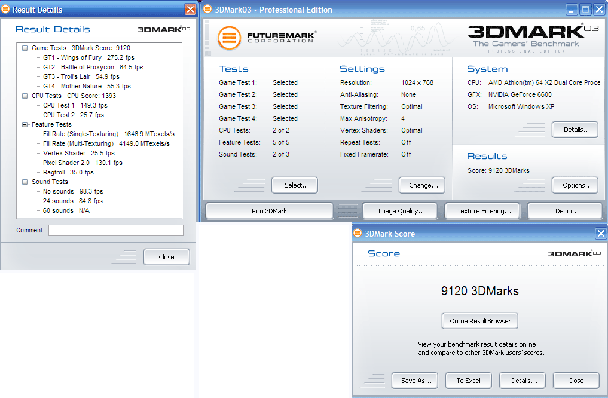Close the 3DMark Score window with X
The width and height of the screenshot is (608, 398).
(601, 233)
